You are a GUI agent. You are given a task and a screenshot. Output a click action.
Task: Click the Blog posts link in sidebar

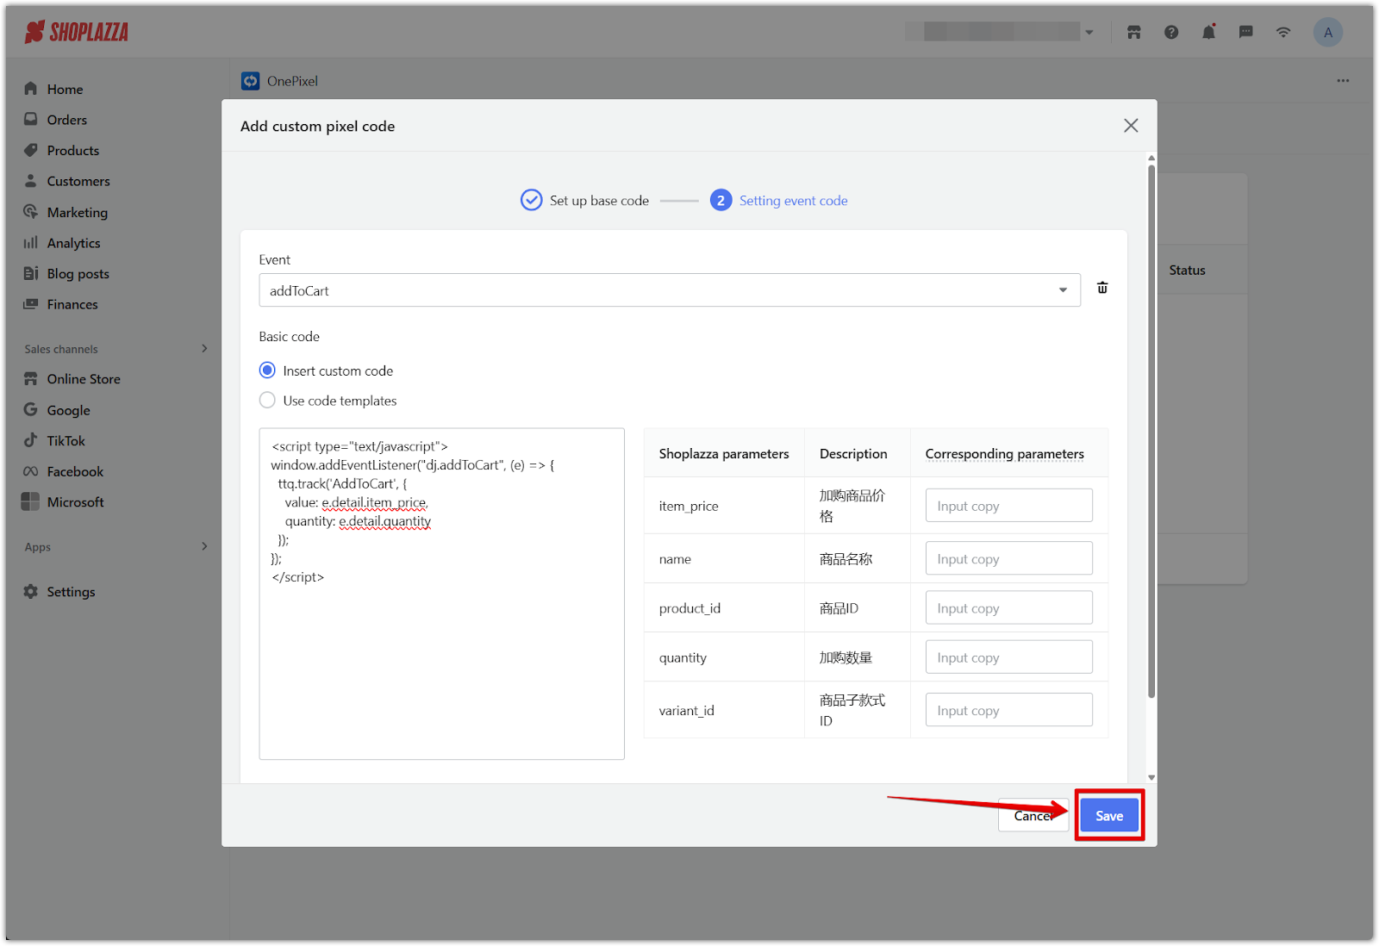(78, 274)
